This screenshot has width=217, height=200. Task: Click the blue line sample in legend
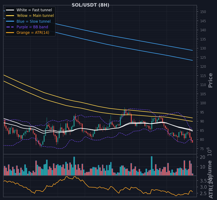(10, 21)
